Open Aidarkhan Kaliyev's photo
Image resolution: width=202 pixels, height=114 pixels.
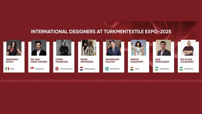coord(114,48)
